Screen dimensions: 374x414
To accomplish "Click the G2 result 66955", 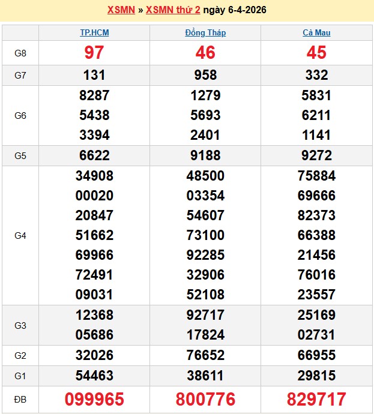I will (x=316, y=355).
